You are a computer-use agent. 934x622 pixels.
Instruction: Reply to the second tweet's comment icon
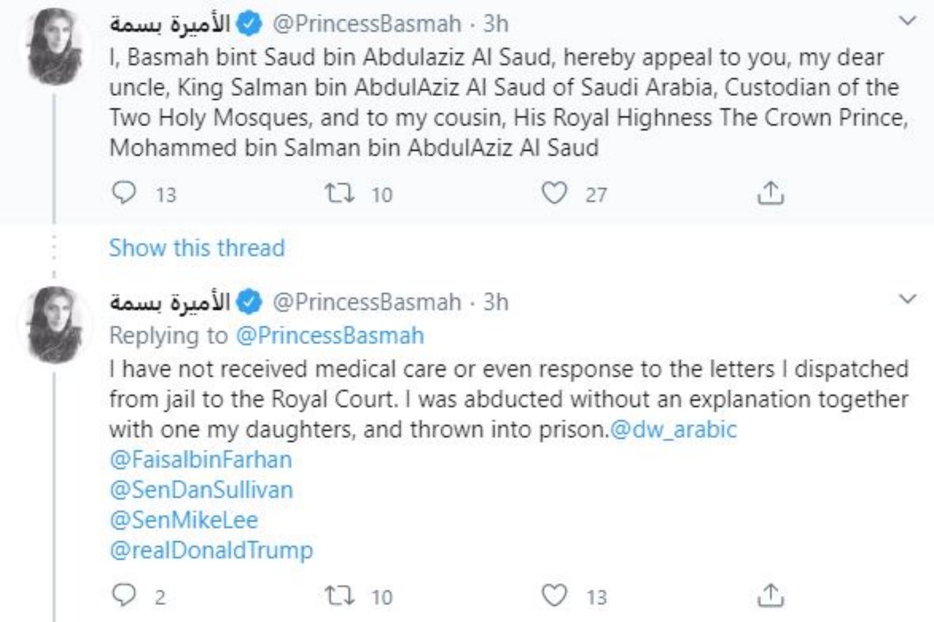[x=124, y=595]
